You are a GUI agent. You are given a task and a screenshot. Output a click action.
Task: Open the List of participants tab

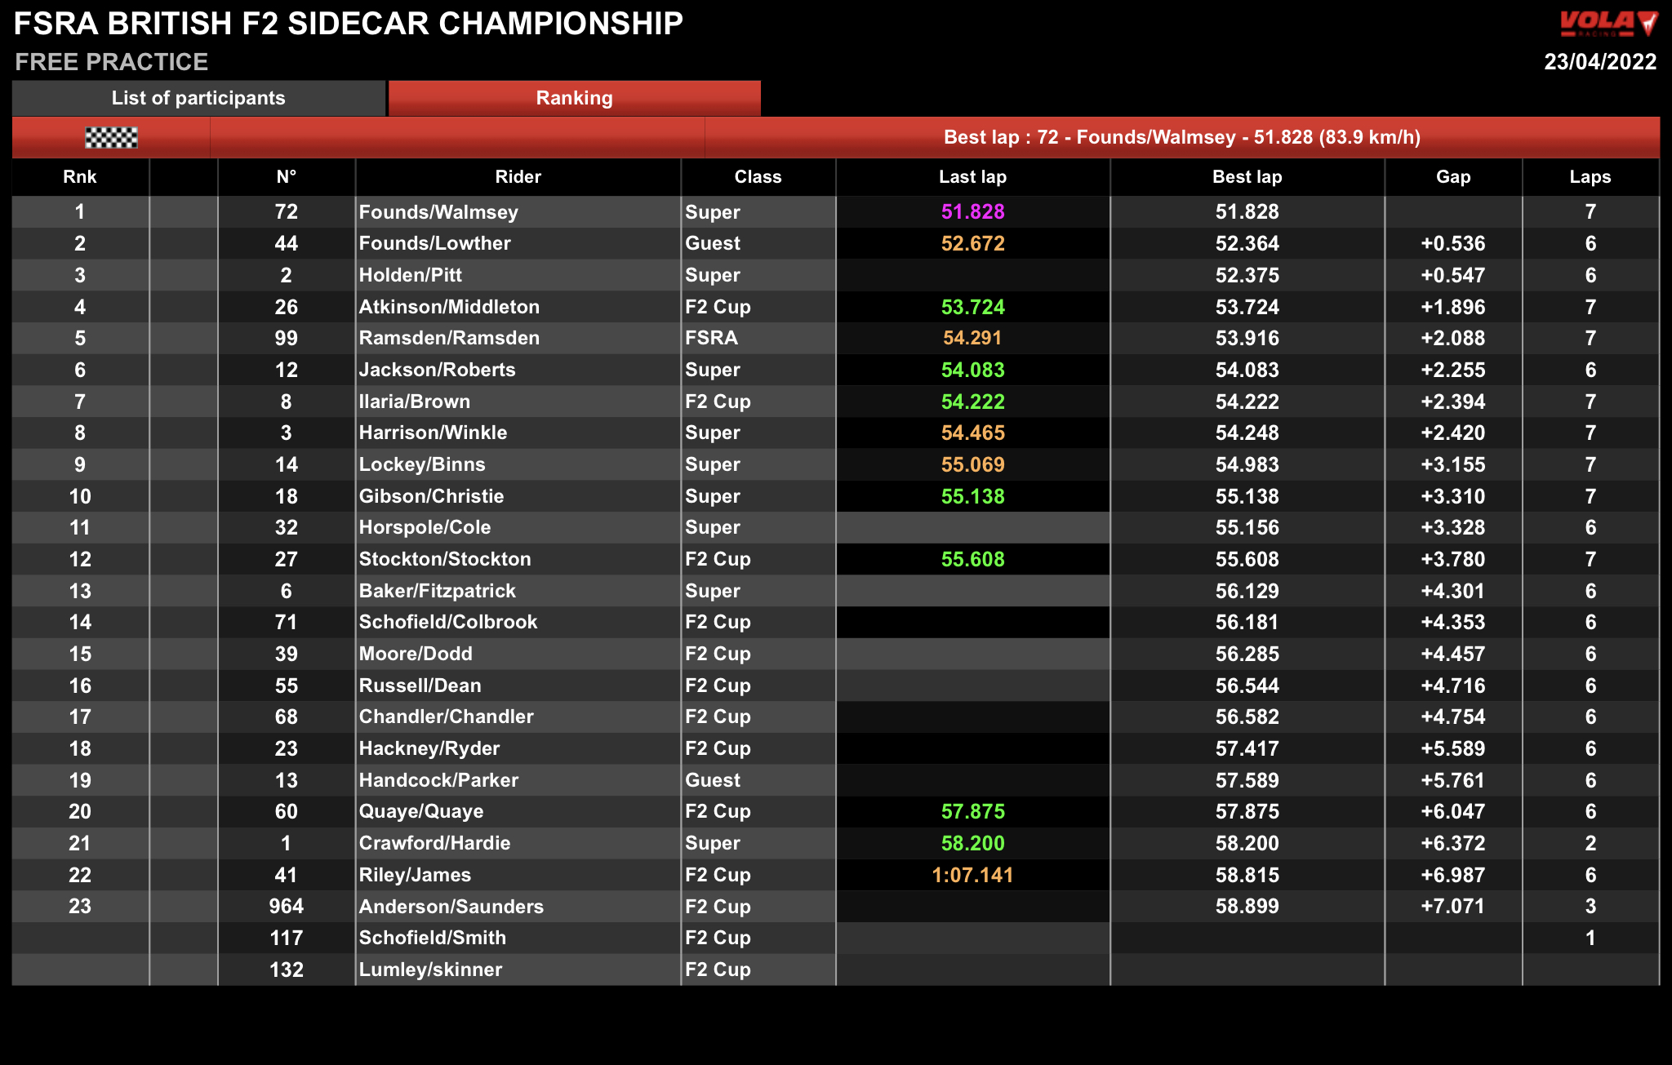tap(198, 98)
